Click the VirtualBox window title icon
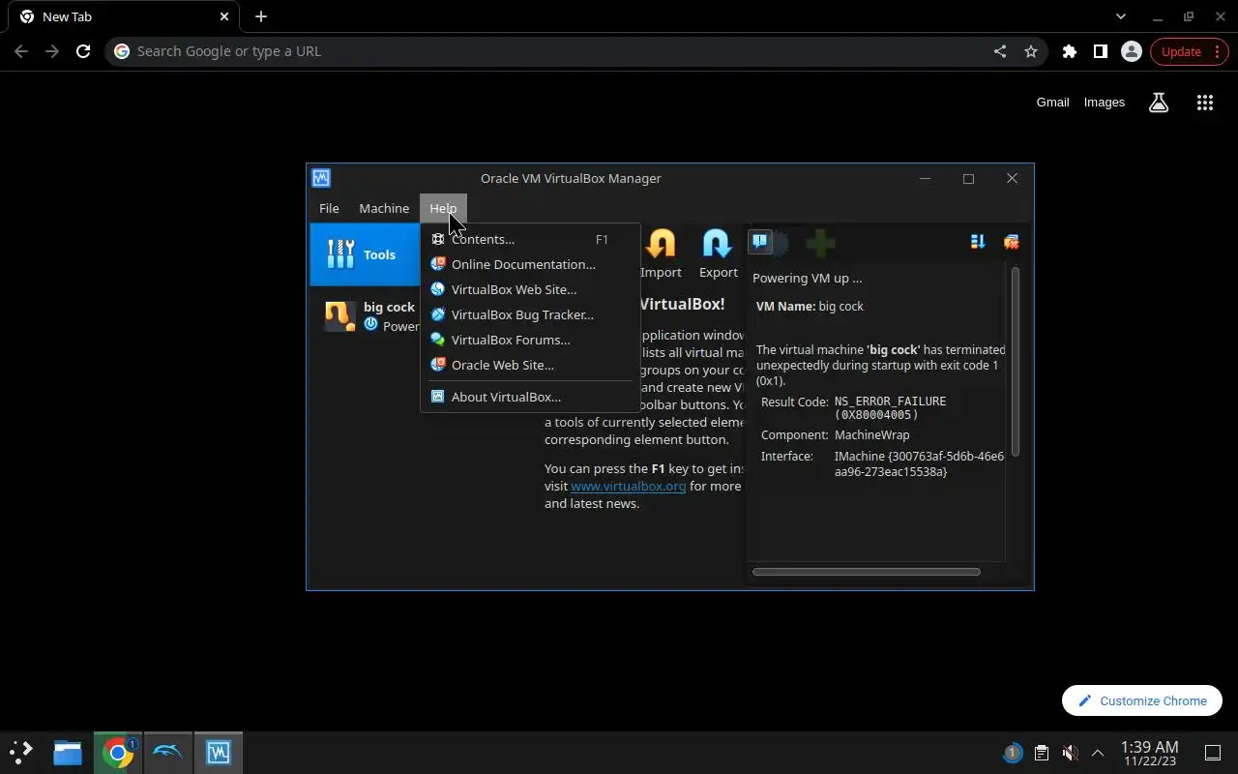The image size is (1238, 774). click(321, 178)
